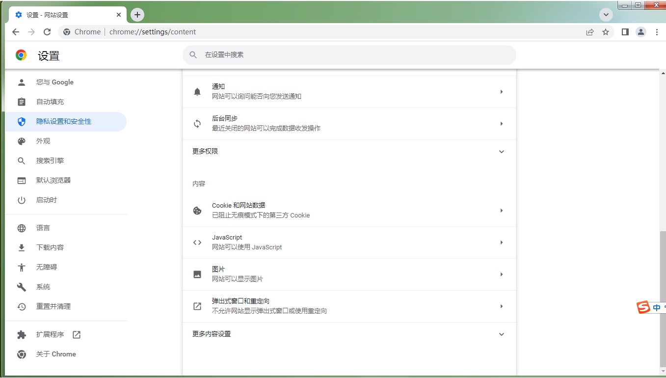
Task: Open the profile avatar icon
Action: pos(641,32)
